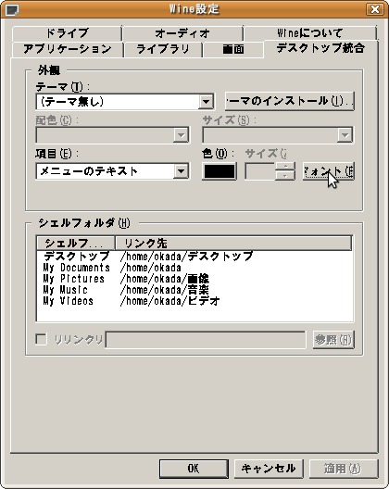Switch to the ライブラリ tab
This screenshot has height=489, width=389.
click(163, 49)
